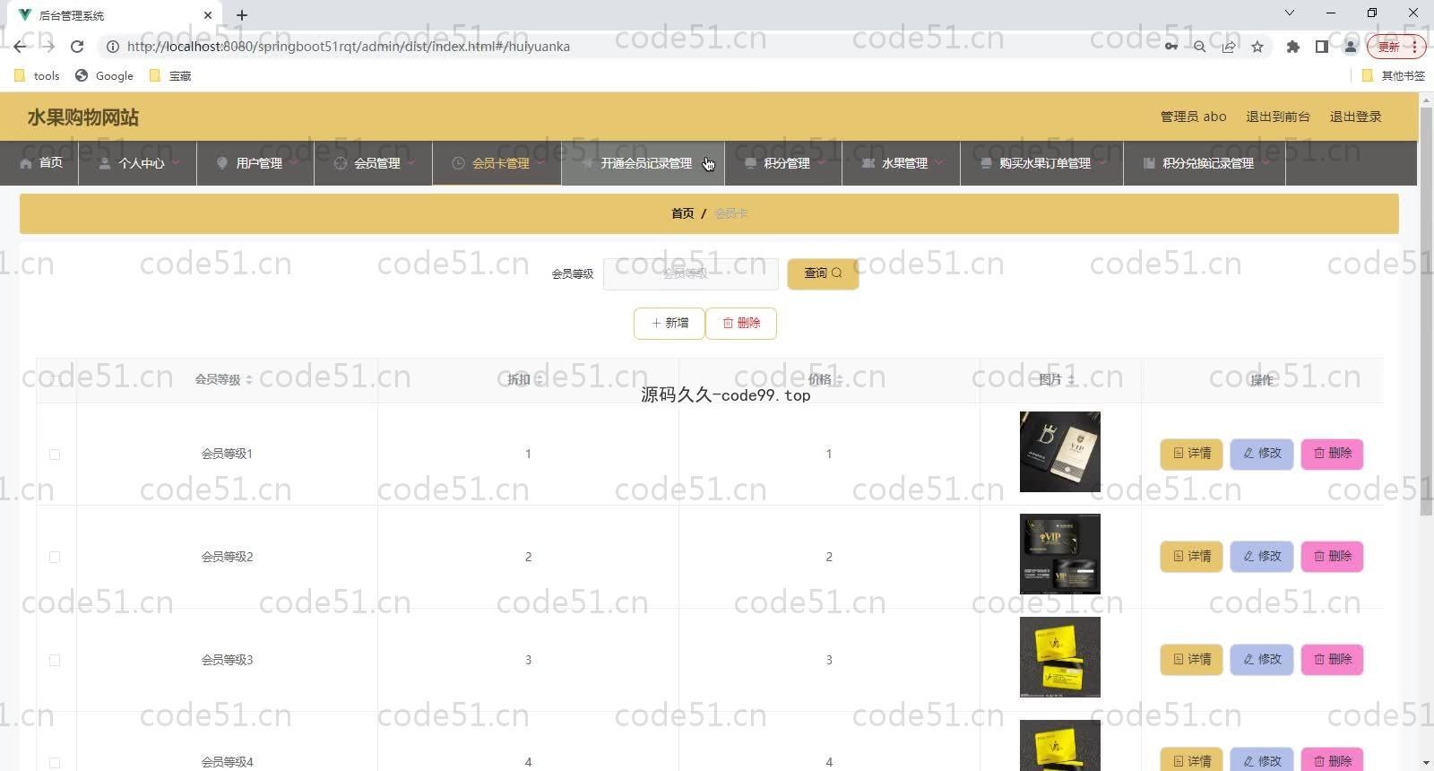Open 详情 for row 会员等级1
Image resolution: width=1434 pixels, height=771 pixels.
click(1191, 454)
